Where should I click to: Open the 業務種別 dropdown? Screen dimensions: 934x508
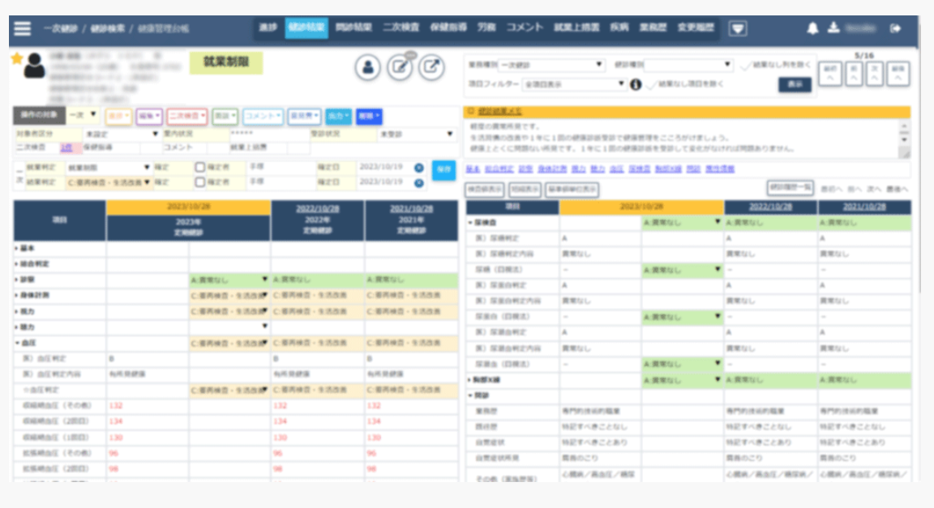click(x=551, y=65)
